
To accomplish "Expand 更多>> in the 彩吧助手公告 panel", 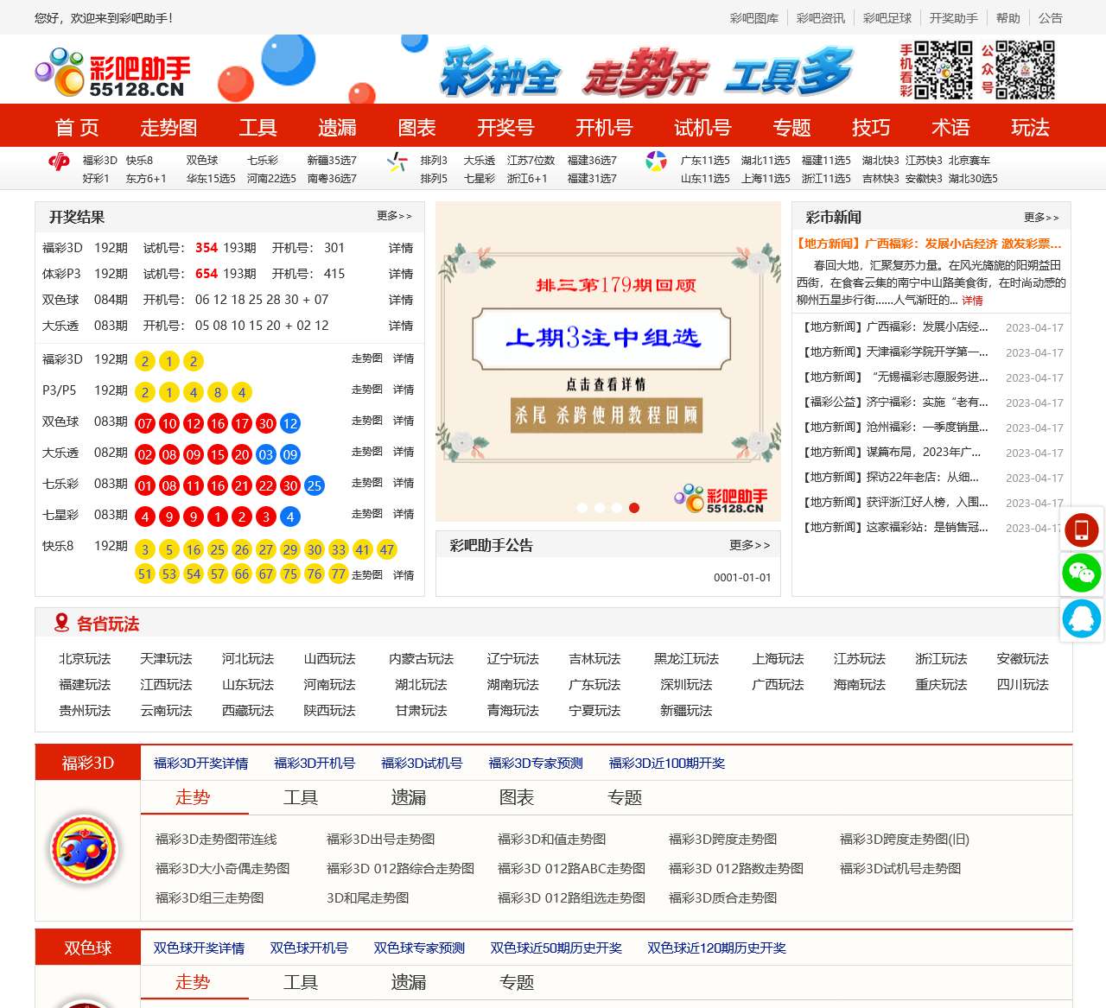I will coord(749,545).
